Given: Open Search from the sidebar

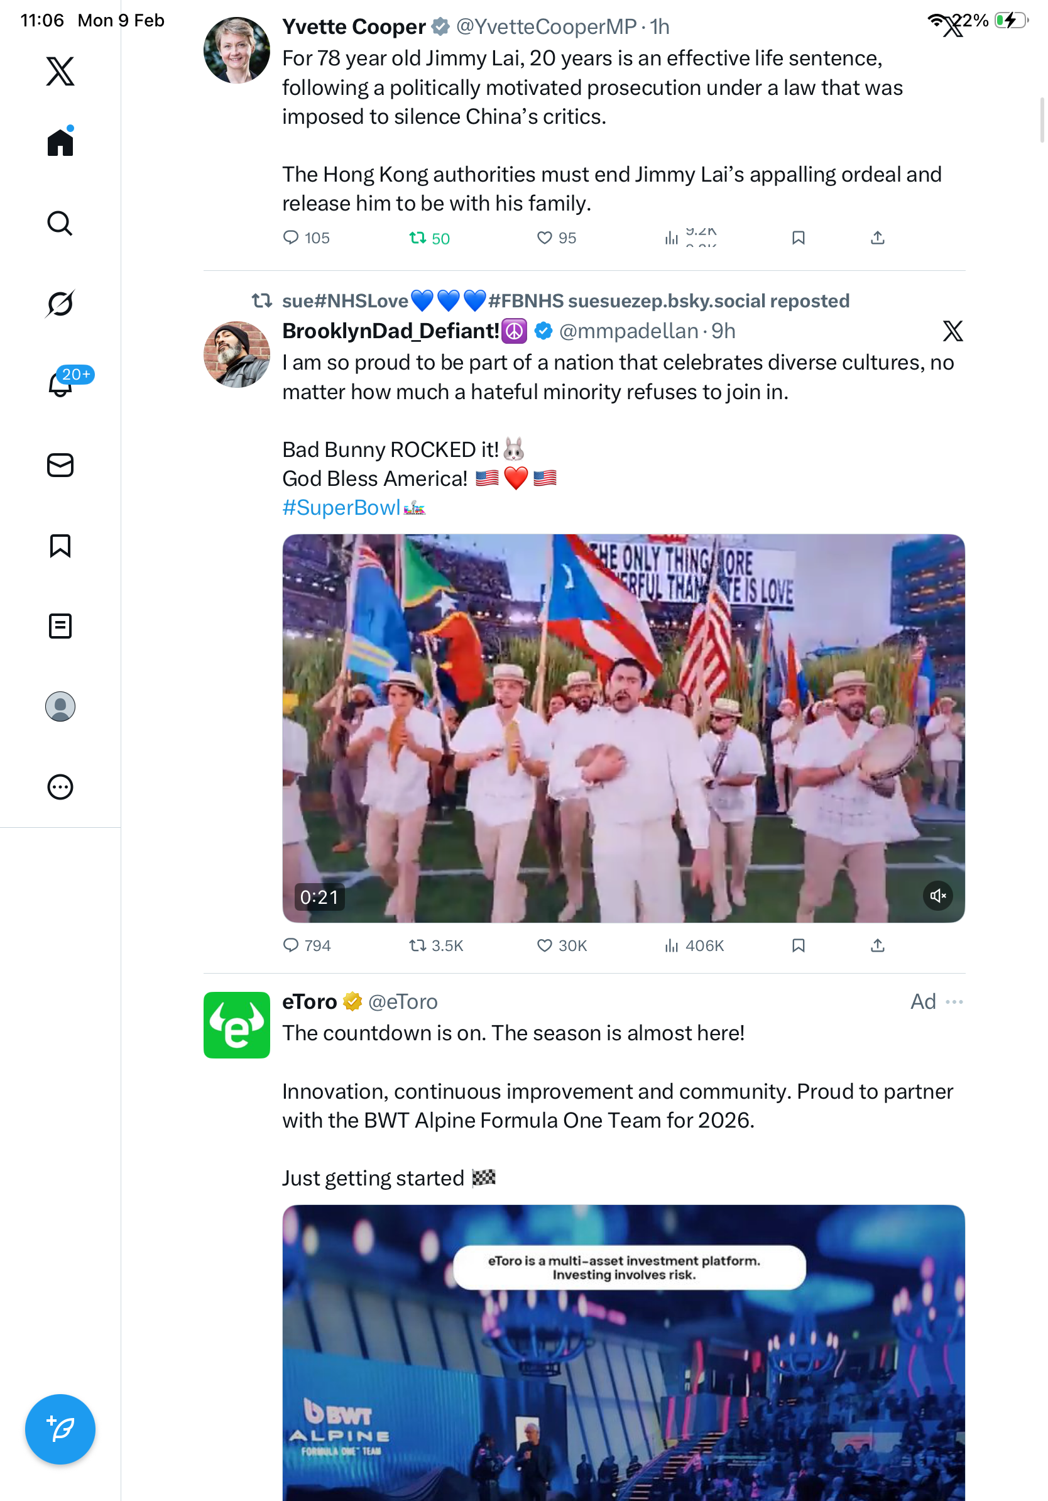Looking at the screenshot, I should [x=60, y=223].
